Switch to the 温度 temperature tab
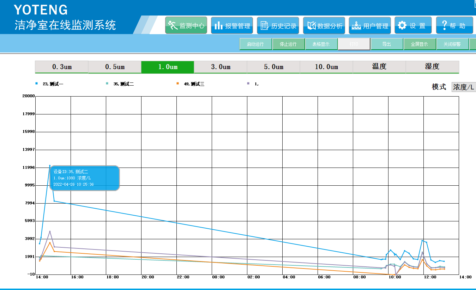The height and width of the screenshot is (290, 476). coord(379,67)
